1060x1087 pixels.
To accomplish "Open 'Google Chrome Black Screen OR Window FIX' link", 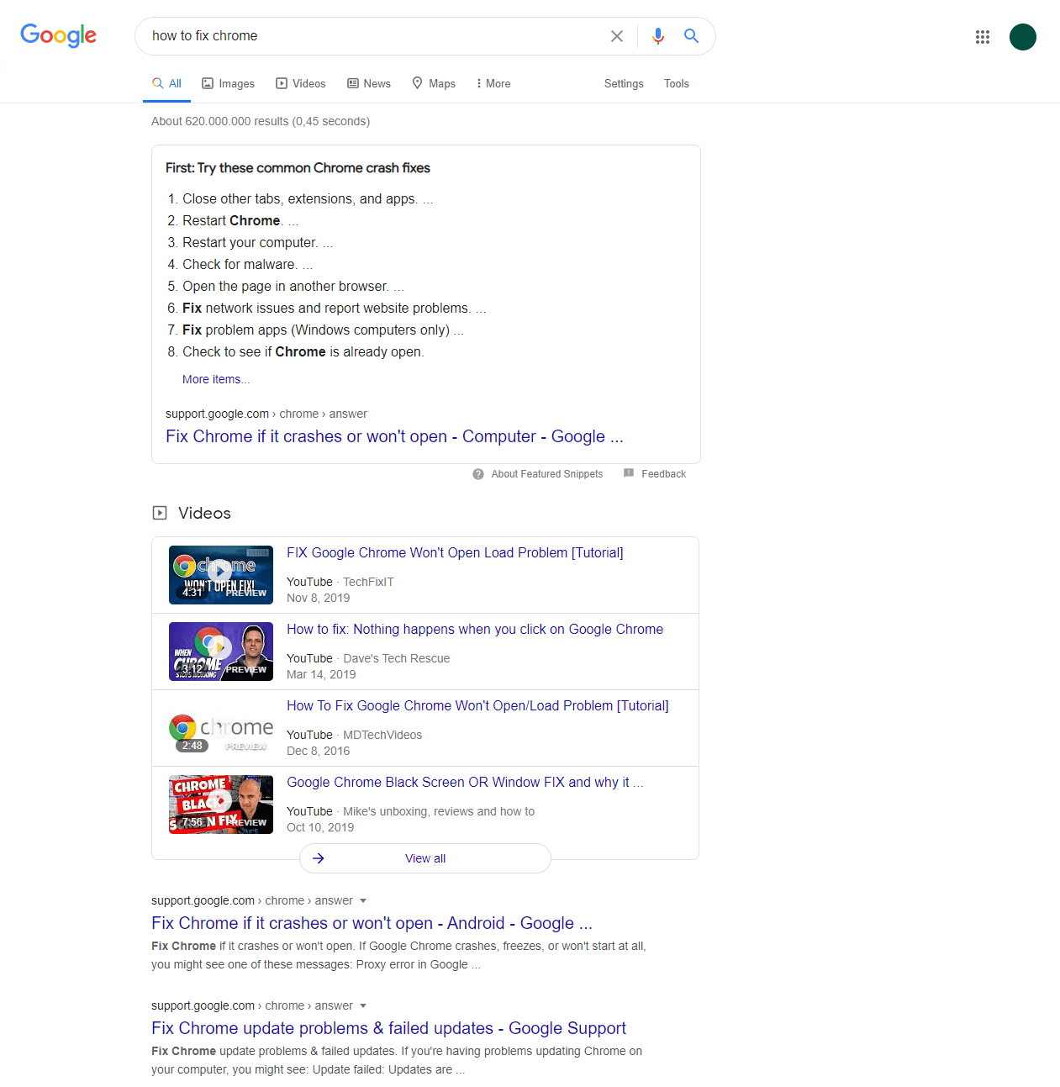I will (x=465, y=782).
